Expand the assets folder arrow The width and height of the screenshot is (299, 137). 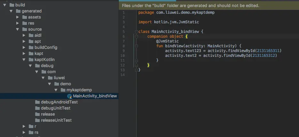[18, 17]
